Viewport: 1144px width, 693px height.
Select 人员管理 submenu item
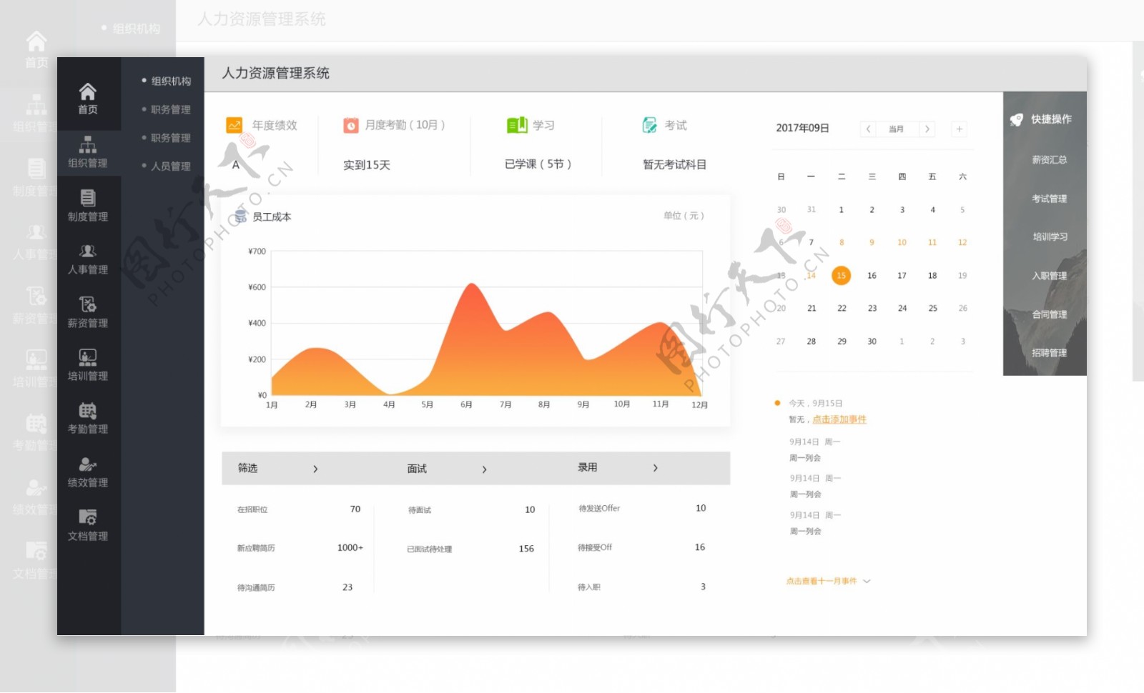(x=171, y=166)
